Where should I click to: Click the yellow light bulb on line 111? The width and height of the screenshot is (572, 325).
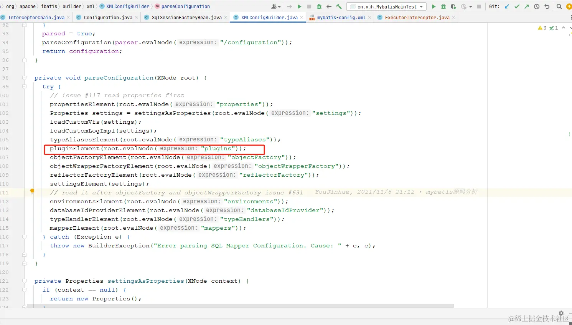pos(32,191)
